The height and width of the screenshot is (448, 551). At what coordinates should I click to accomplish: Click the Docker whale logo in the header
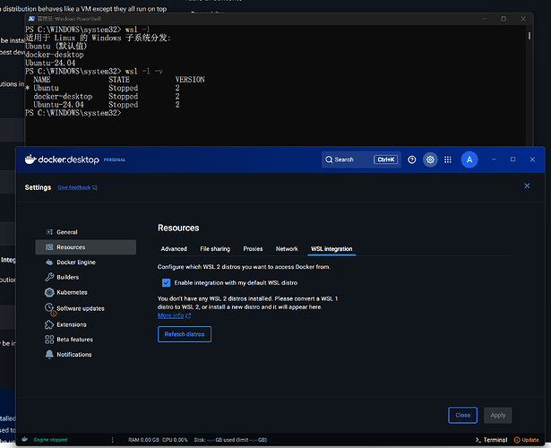pos(30,159)
